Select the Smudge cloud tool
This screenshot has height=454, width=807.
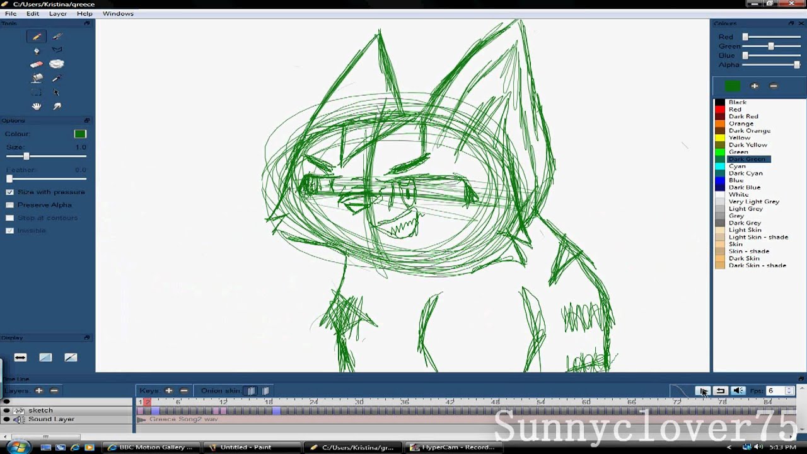tap(57, 64)
